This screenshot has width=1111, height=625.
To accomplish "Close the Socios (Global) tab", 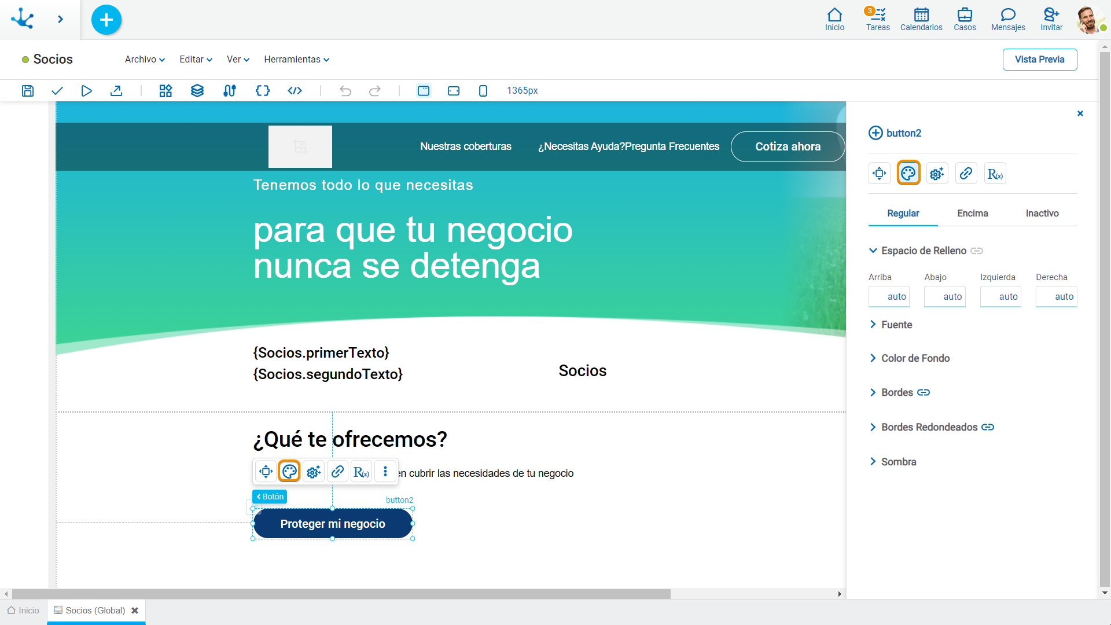I will [x=135, y=611].
